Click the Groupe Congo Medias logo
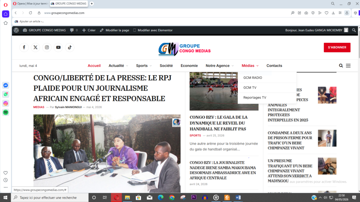 click(x=184, y=49)
